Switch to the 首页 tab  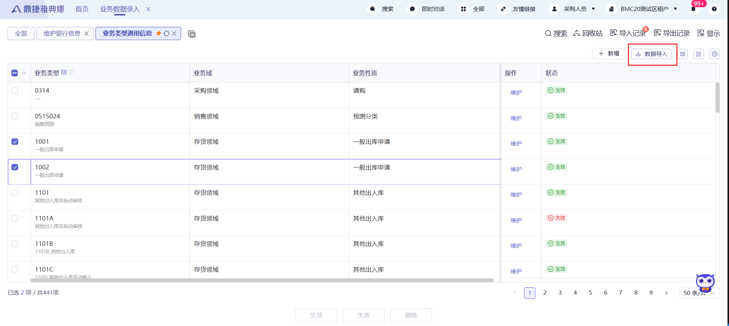82,9
